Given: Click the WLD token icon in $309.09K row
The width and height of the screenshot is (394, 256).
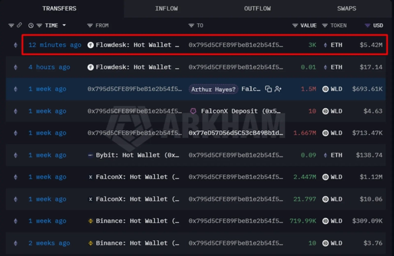Looking at the screenshot, I should 326,221.
